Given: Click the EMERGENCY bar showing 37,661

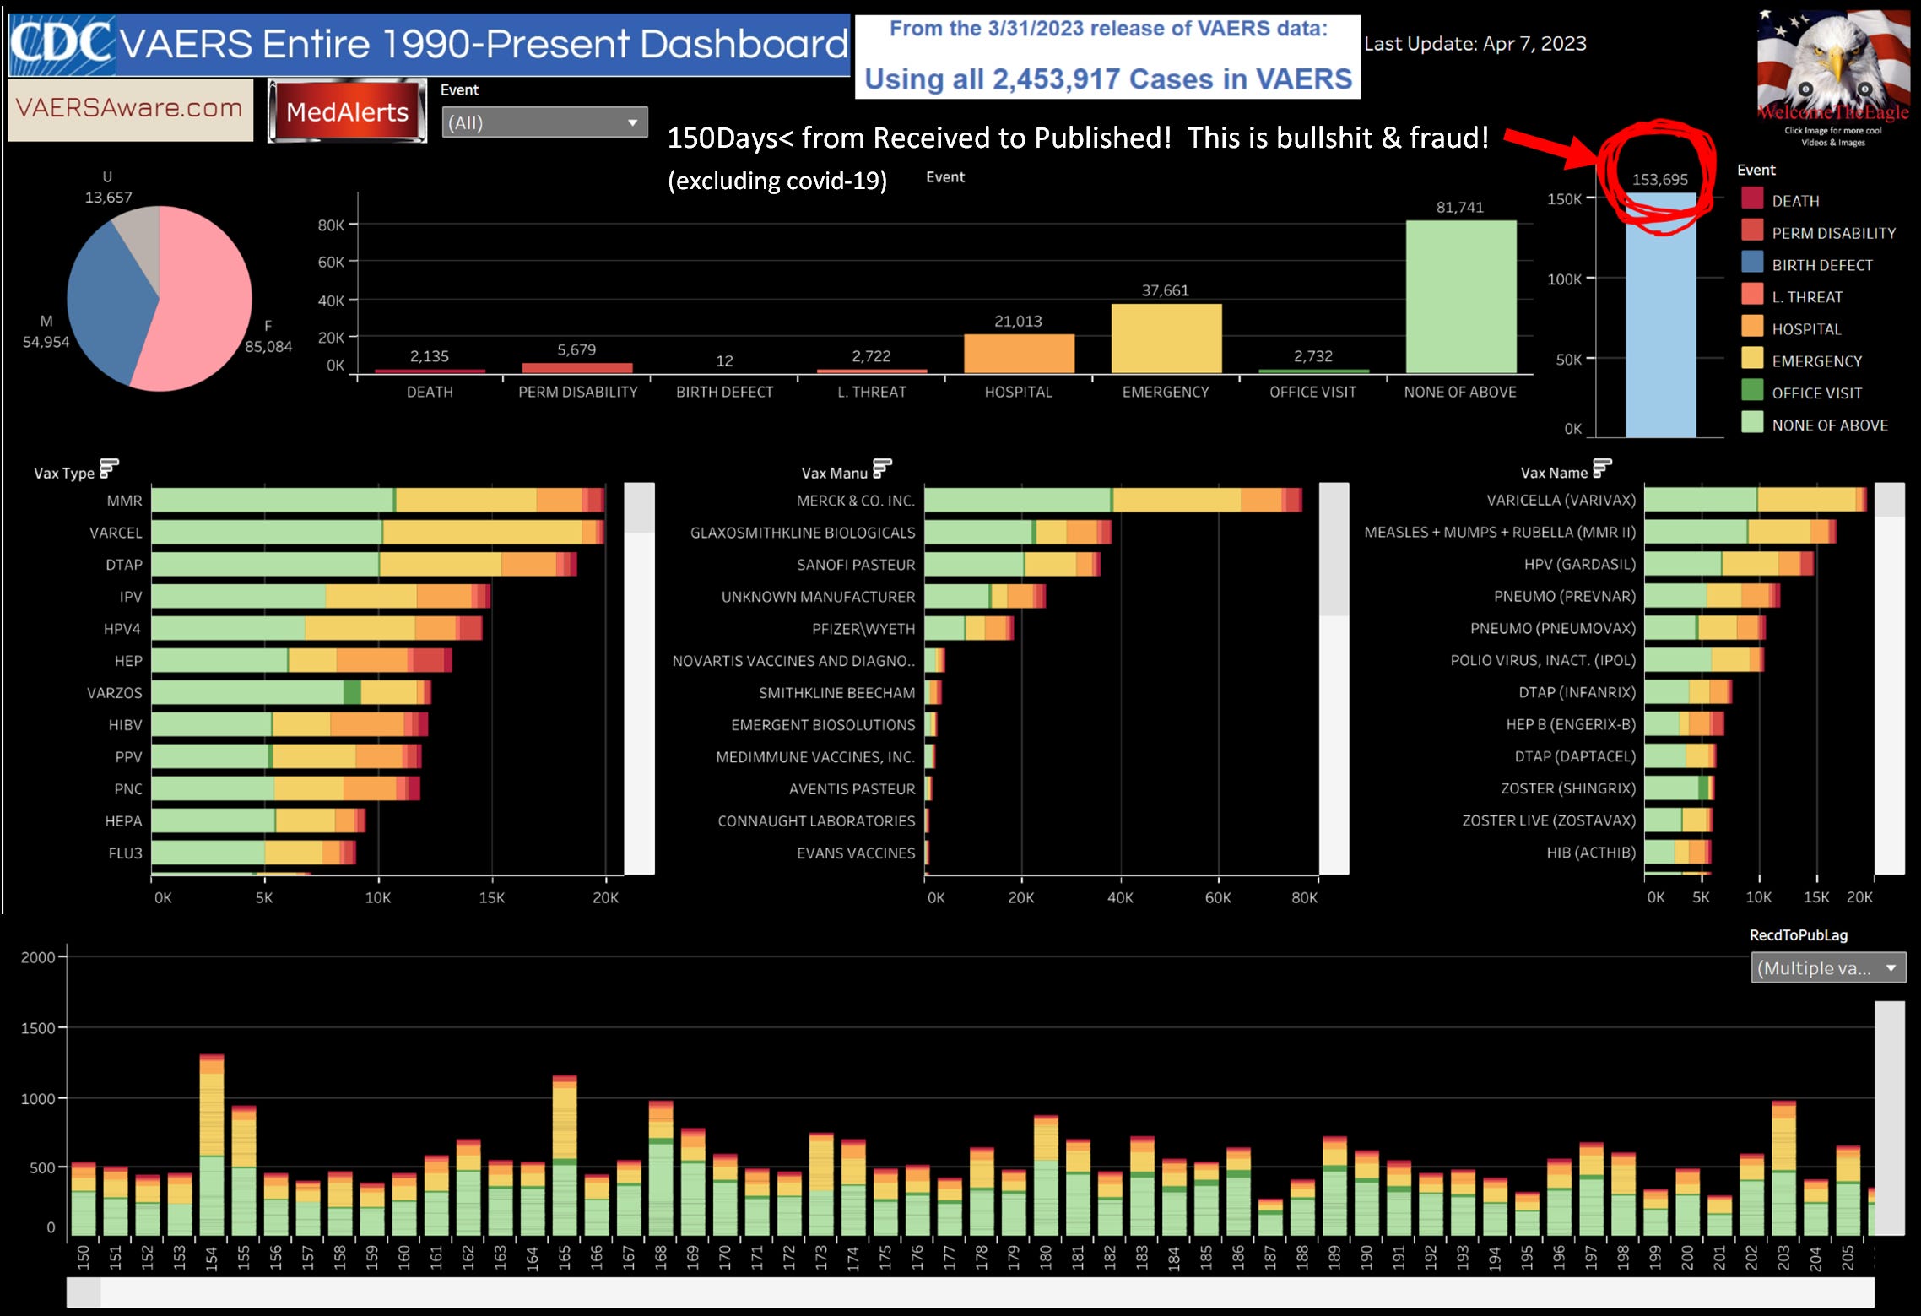Looking at the screenshot, I should [x=1166, y=338].
